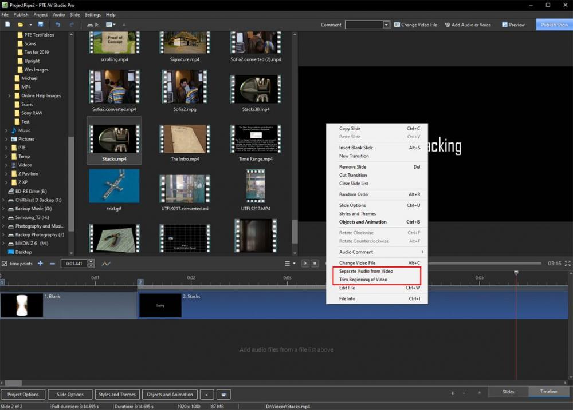This screenshot has width=573, height=410.
Task: Click the waveform keyframe icon beside time field
Action: coord(106,264)
